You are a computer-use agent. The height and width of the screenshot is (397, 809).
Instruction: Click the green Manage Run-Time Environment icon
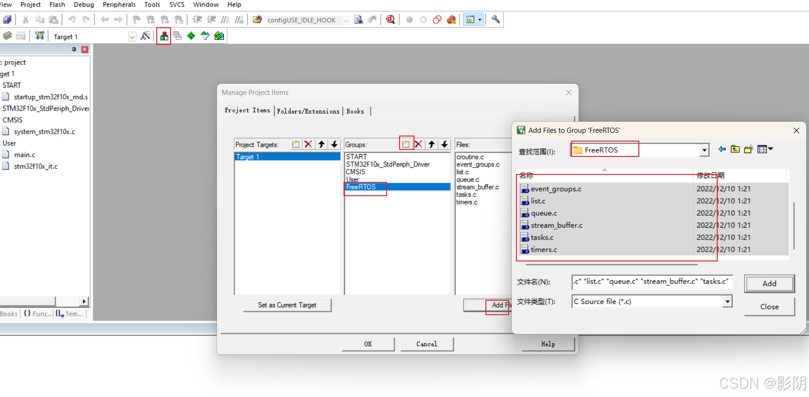tap(191, 36)
